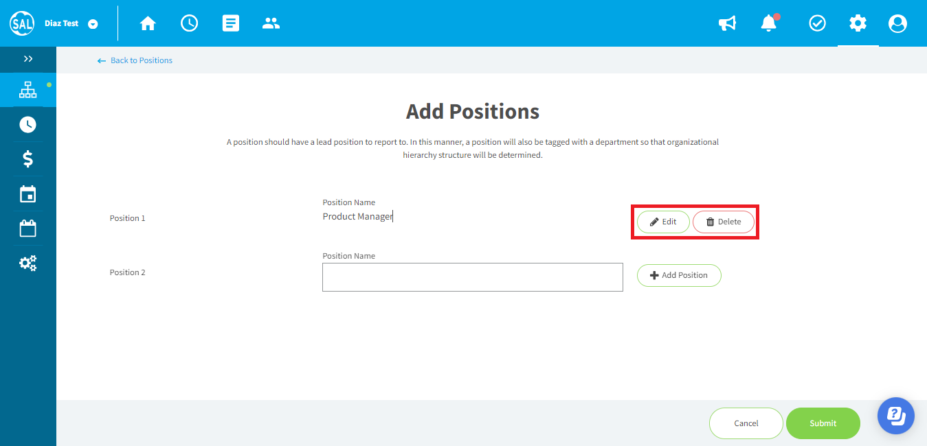Open the sidebar calendar with event dot

pos(27,194)
